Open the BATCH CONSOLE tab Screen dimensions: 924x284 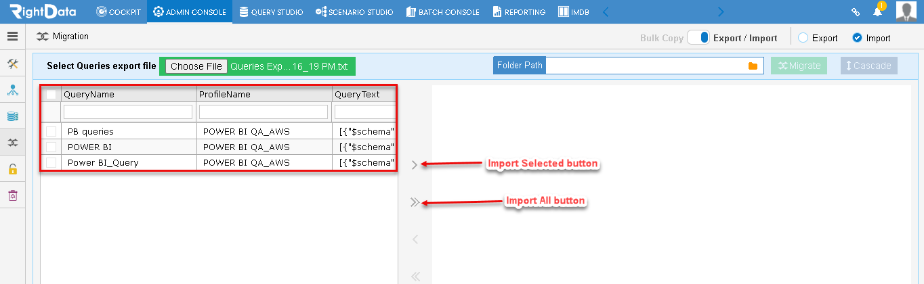click(442, 11)
